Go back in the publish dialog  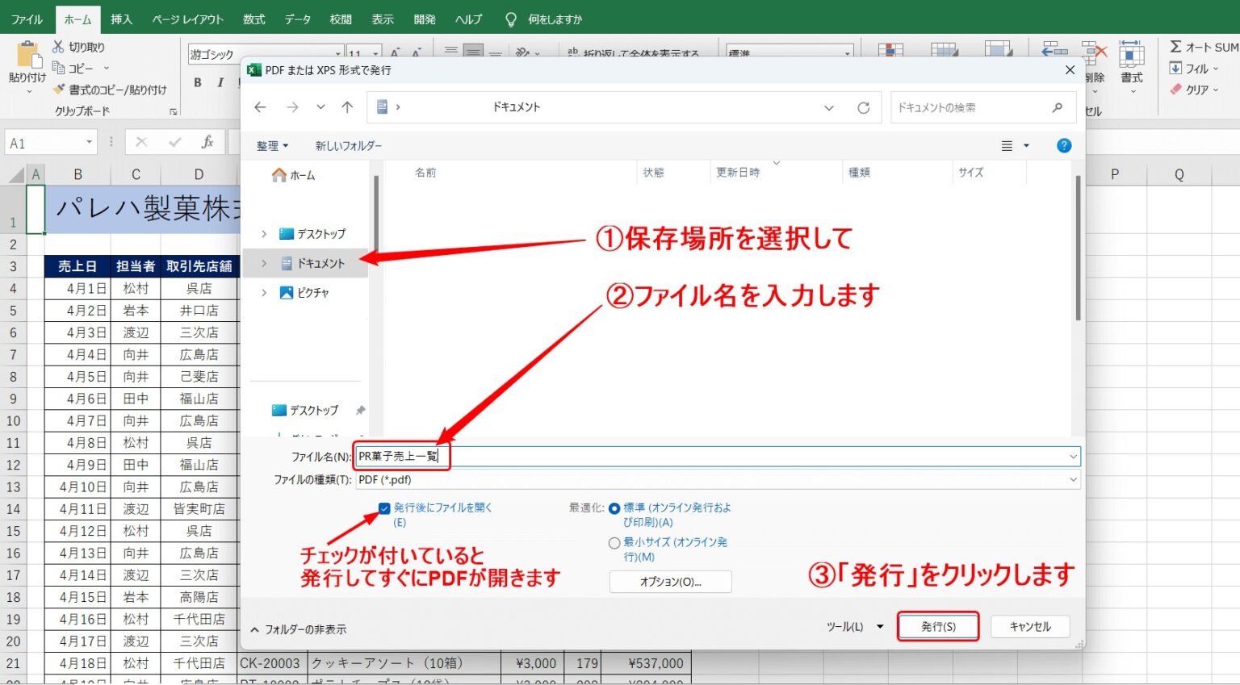coord(260,107)
